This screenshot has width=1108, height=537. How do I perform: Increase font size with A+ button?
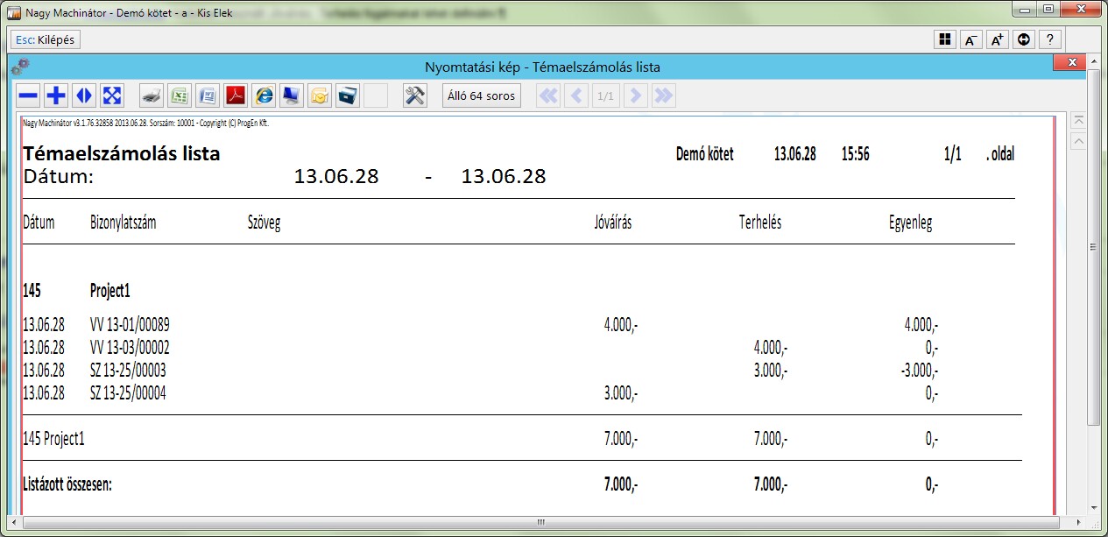tap(997, 39)
